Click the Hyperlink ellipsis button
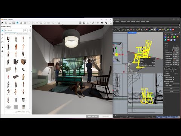 (178, 66)
